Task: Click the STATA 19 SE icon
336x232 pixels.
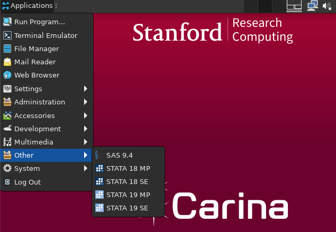Action: [x=99, y=208]
